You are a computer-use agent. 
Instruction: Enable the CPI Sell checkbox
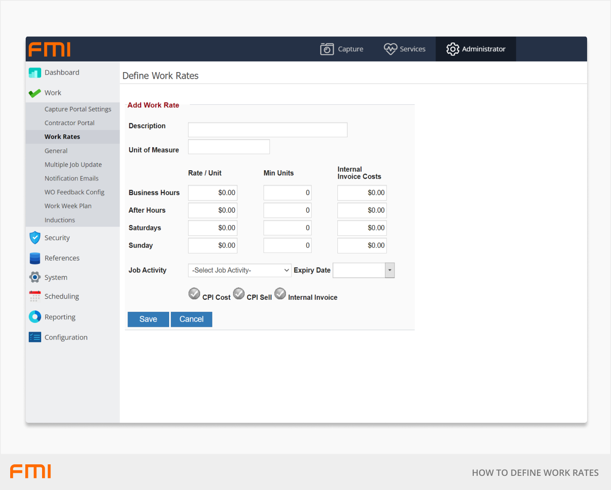(x=239, y=294)
